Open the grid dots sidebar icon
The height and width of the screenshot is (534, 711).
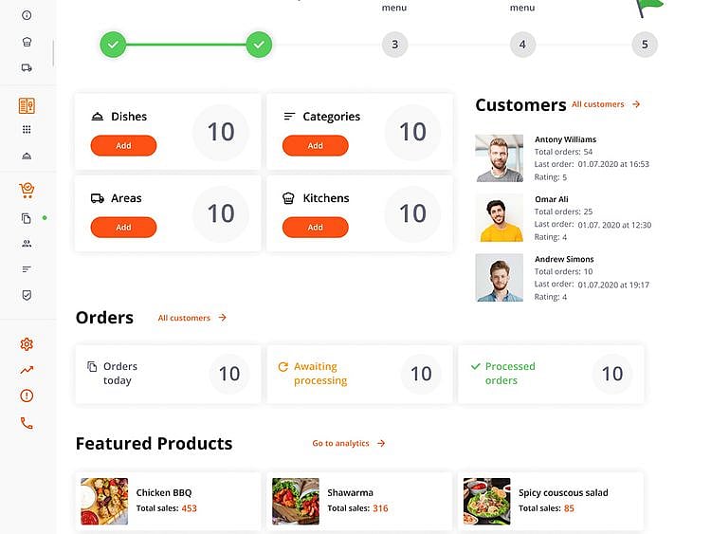coord(27,130)
